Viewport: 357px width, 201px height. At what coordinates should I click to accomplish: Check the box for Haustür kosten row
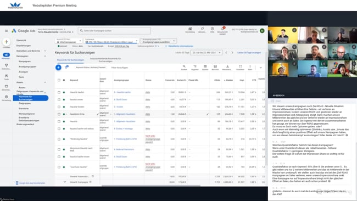point(59,107)
